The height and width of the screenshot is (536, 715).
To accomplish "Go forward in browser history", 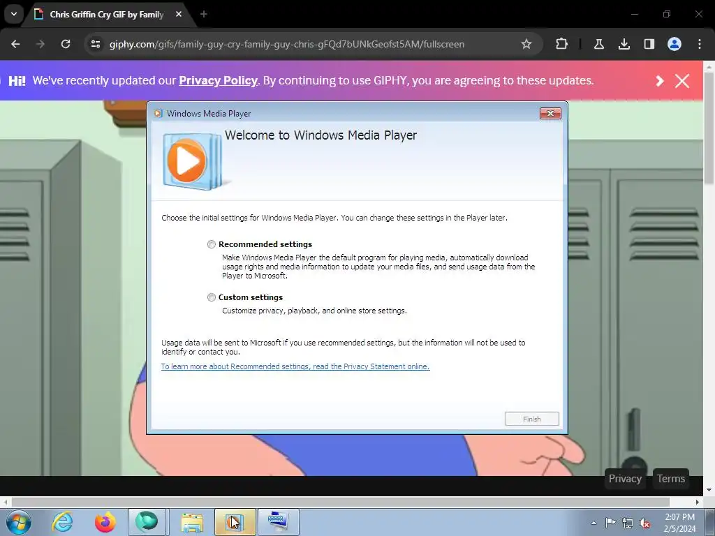I will (x=40, y=44).
